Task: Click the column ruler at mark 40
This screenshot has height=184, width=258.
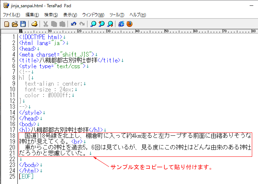Action: pos(138,31)
